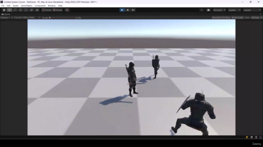Open the Component menu
263x147 pixels.
click(40, 6)
